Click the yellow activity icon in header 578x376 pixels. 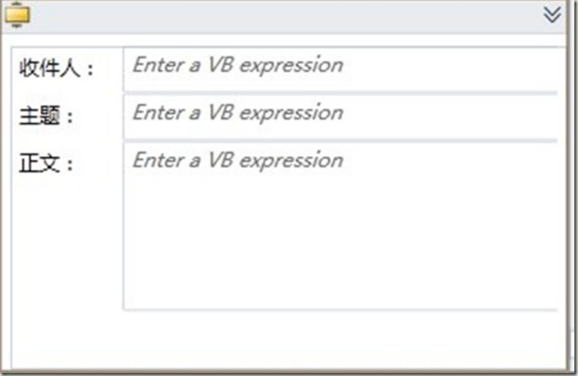point(18,15)
